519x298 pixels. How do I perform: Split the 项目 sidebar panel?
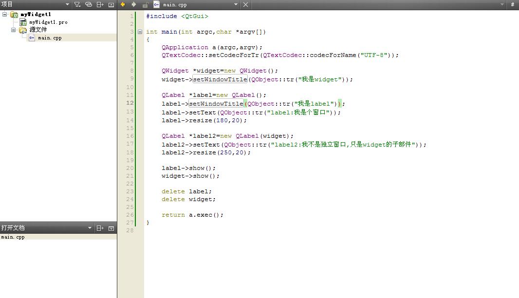pyautogui.click(x=100, y=5)
